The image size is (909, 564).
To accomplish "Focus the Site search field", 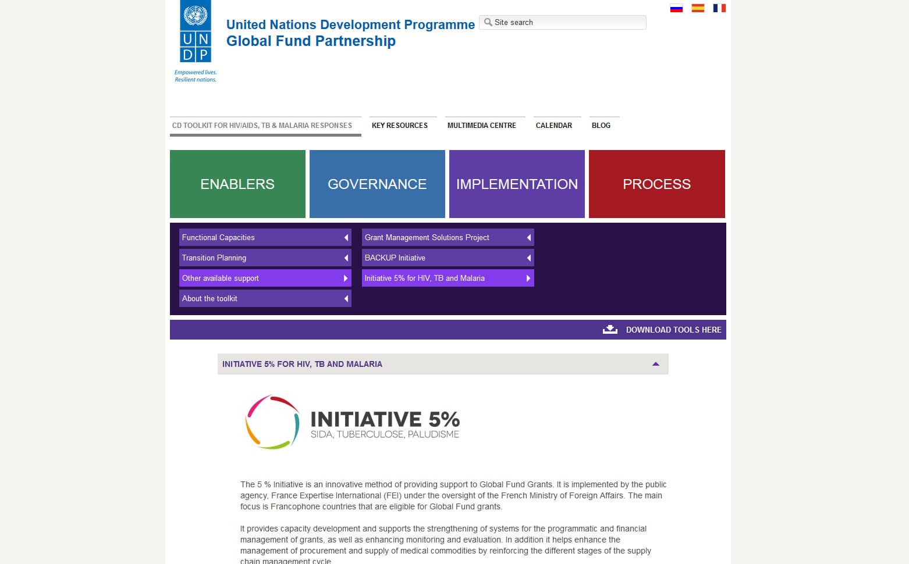I will 563,22.
